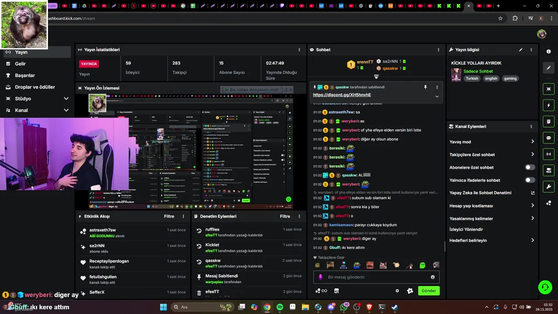
Task: Open Yayın in the left sidebar
Action: tap(37, 52)
